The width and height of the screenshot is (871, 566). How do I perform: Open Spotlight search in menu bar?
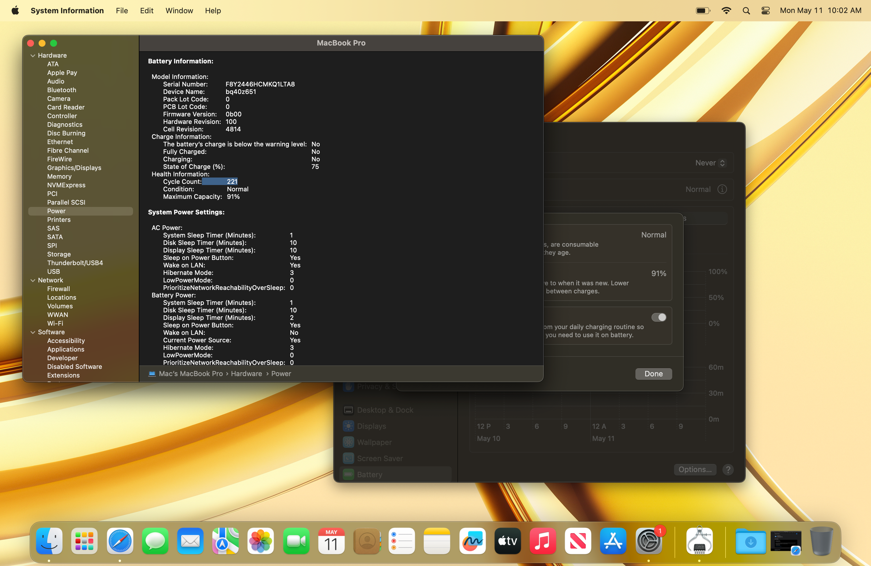pyautogui.click(x=746, y=11)
